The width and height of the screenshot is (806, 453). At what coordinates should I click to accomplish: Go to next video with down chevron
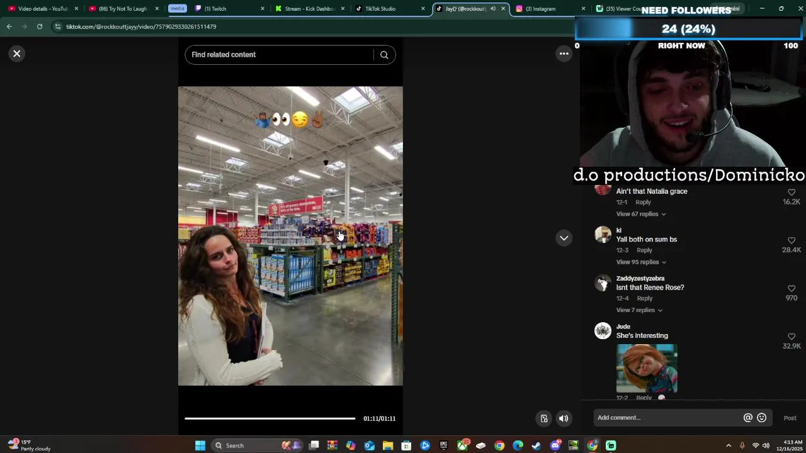point(564,238)
